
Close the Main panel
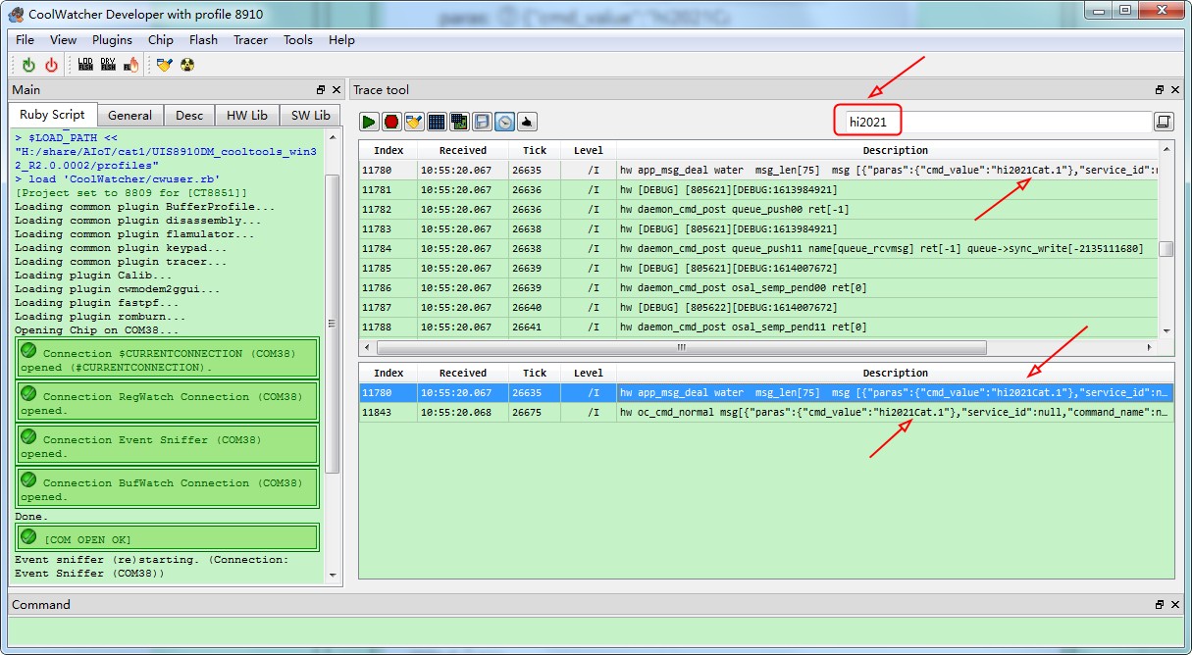tap(336, 89)
